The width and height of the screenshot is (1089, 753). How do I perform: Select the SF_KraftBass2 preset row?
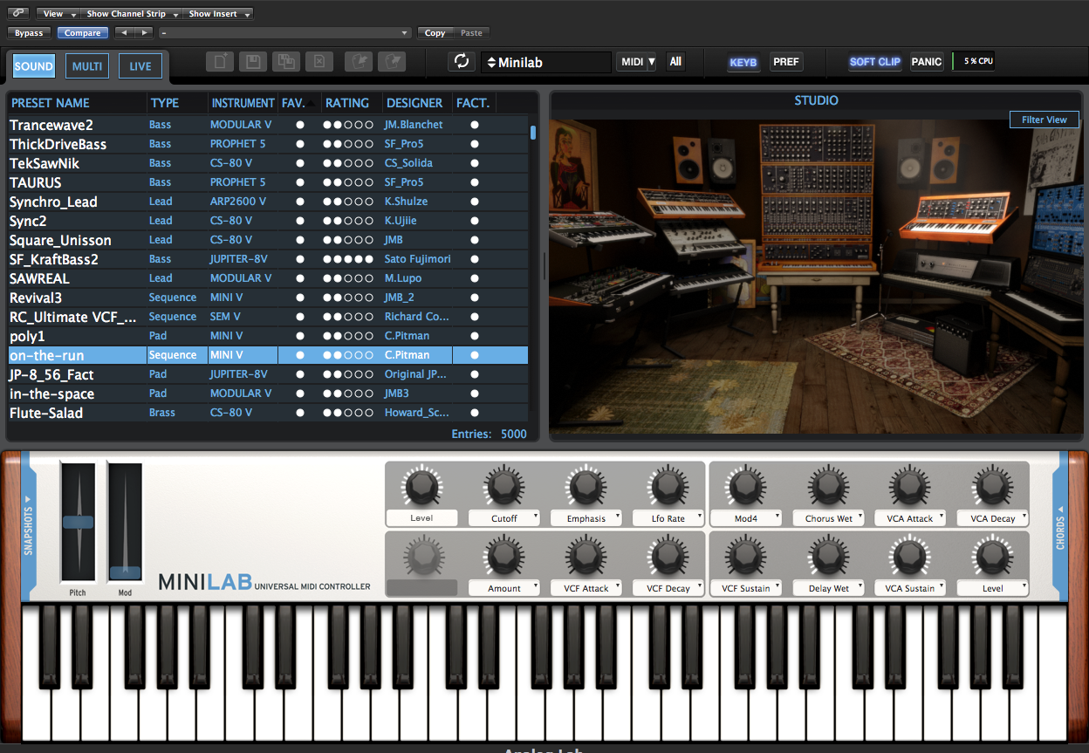click(x=268, y=259)
